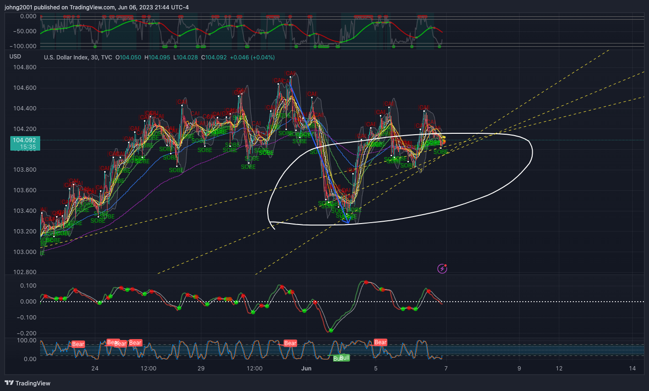Viewport: 649px width, 391px height.
Task: Click the 9 date label on time axis
Action: tap(519, 369)
